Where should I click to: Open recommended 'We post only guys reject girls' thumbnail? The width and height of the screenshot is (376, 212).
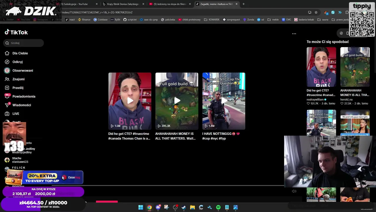coord(355,123)
